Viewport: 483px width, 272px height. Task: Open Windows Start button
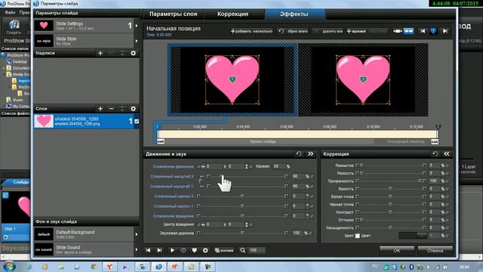[9, 267]
